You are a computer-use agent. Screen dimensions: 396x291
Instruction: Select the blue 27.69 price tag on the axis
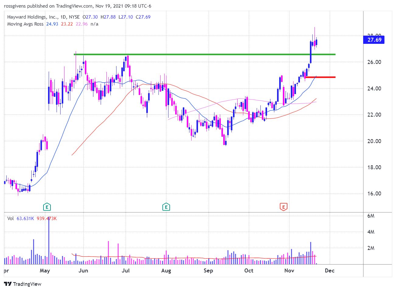click(374, 40)
